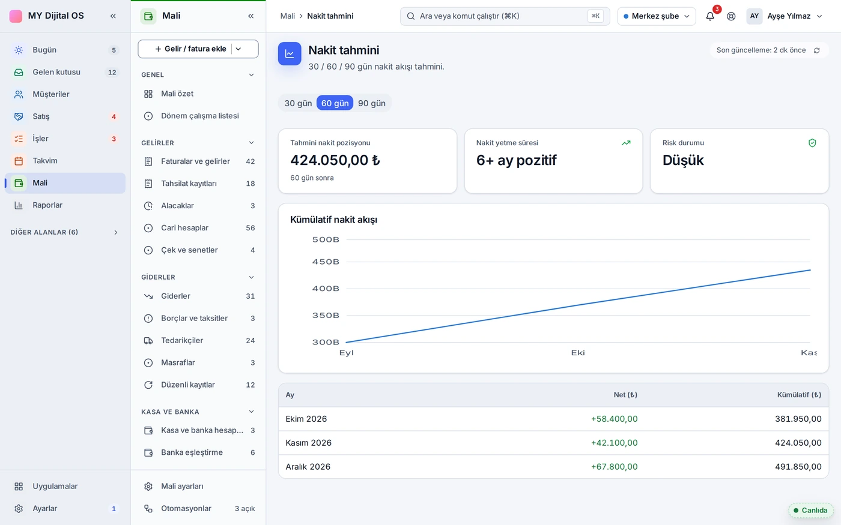Go to Müşteriler section
841x525 pixels.
click(x=65, y=95)
